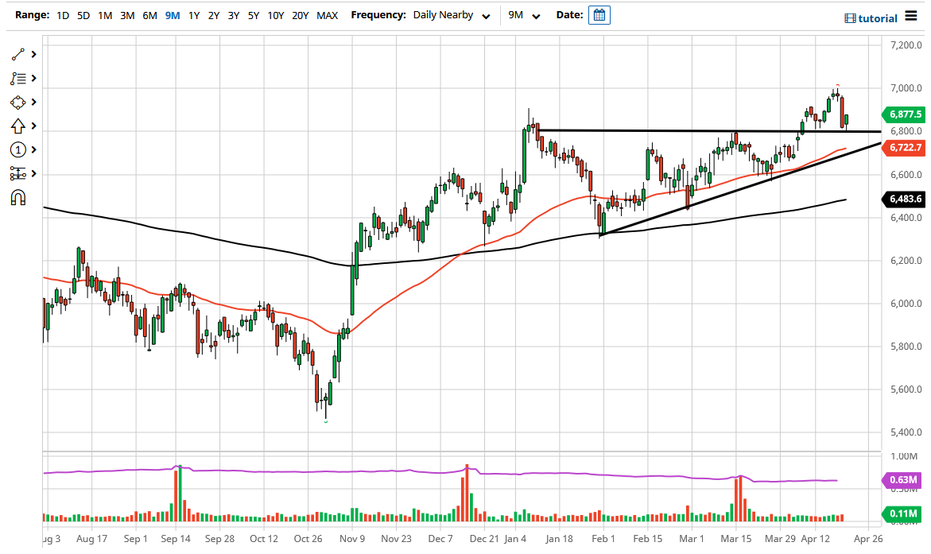Select the annotation list tool
This screenshot has height=554, width=931.
(x=17, y=78)
